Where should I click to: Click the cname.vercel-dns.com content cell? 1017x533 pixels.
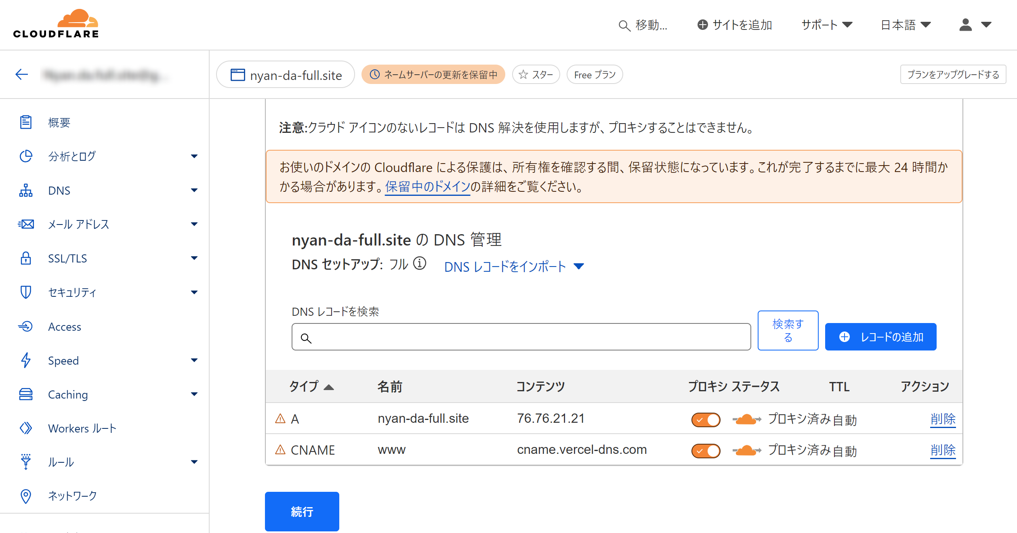click(x=582, y=450)
